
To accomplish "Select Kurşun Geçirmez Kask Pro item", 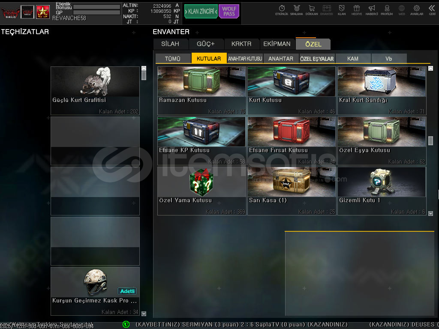I will click(x=95, y=291).
